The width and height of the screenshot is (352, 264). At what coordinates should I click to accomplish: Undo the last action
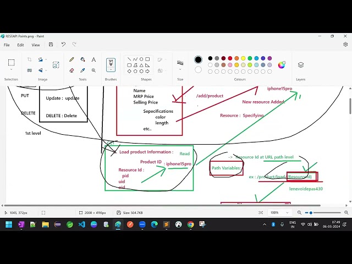tap(63, 45)
